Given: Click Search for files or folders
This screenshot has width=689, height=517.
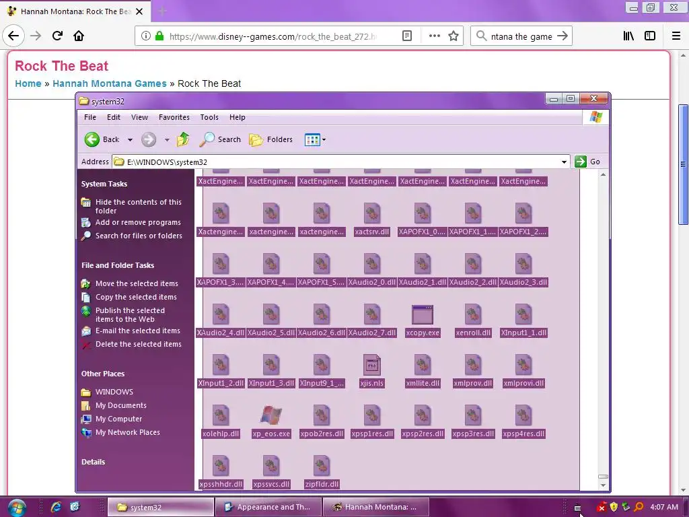Looking at the screenshot, I should tap(139, 236).
